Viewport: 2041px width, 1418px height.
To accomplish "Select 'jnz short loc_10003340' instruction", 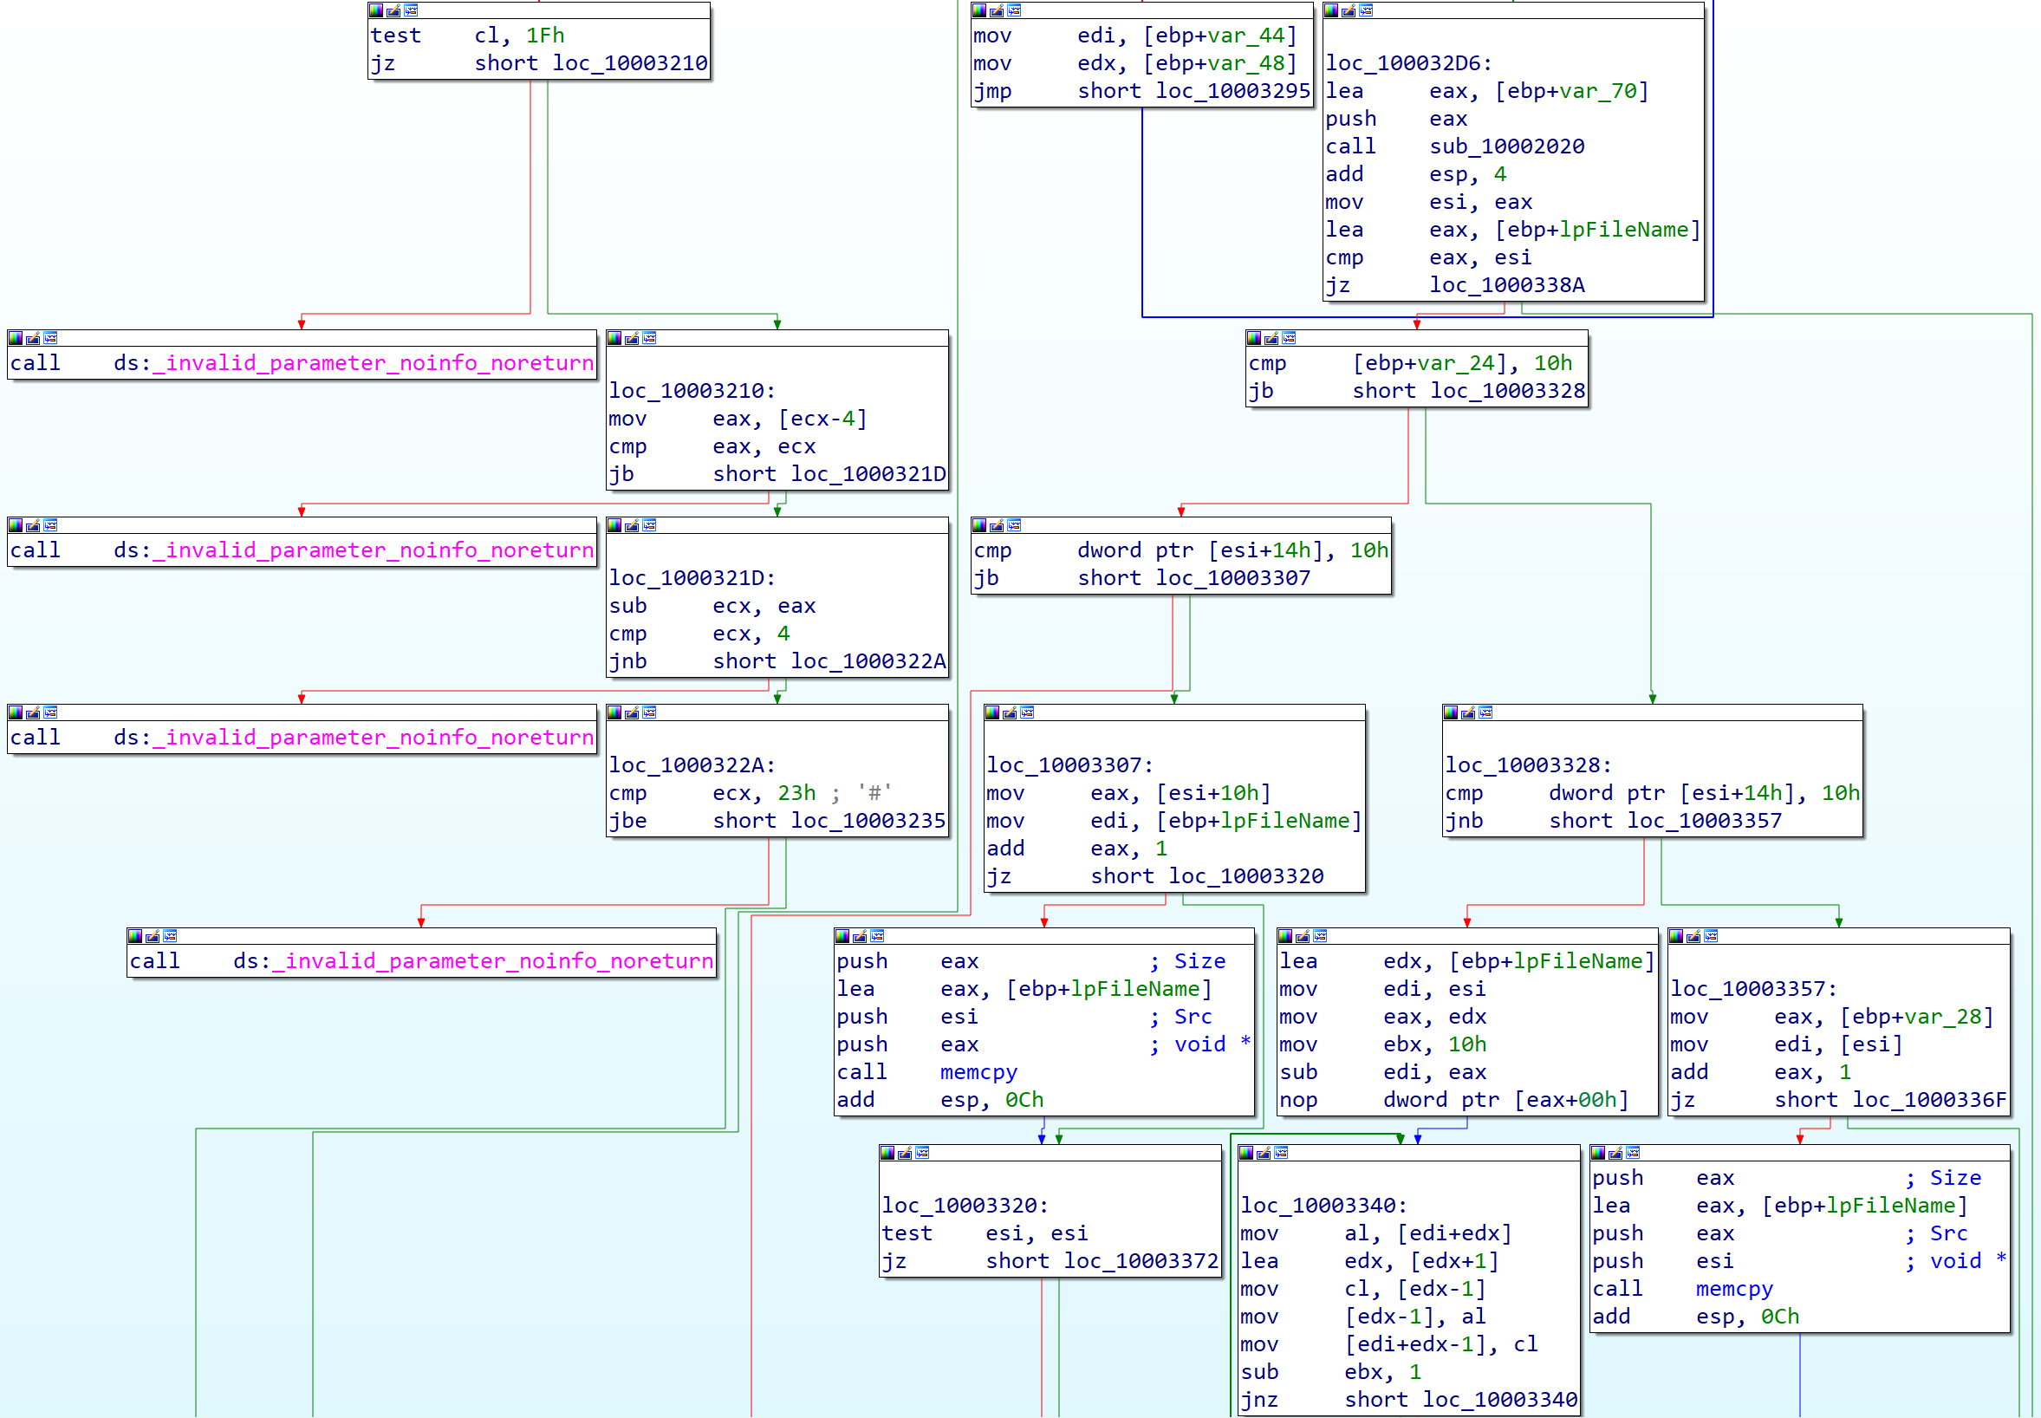I will click(x=1408, y=1400).
